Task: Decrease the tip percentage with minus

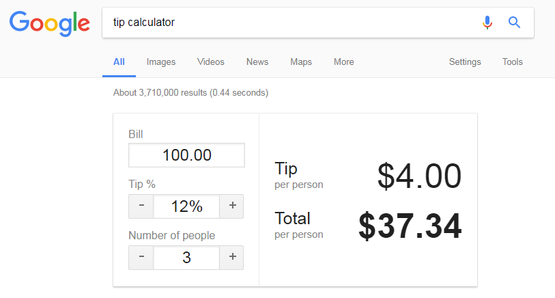Action: click(x=141, y=206)
